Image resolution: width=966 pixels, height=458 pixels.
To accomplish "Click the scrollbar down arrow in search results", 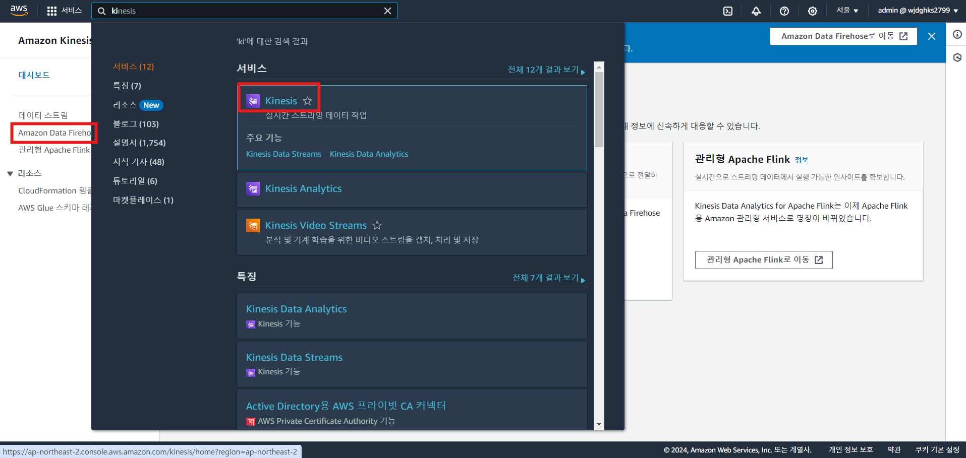I will pos(599,425).
